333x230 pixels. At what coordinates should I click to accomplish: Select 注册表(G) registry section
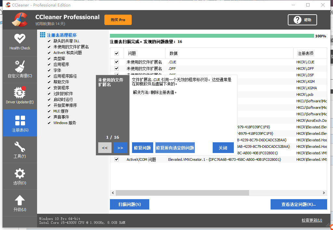pyautogui.click(x=20, y=123)
